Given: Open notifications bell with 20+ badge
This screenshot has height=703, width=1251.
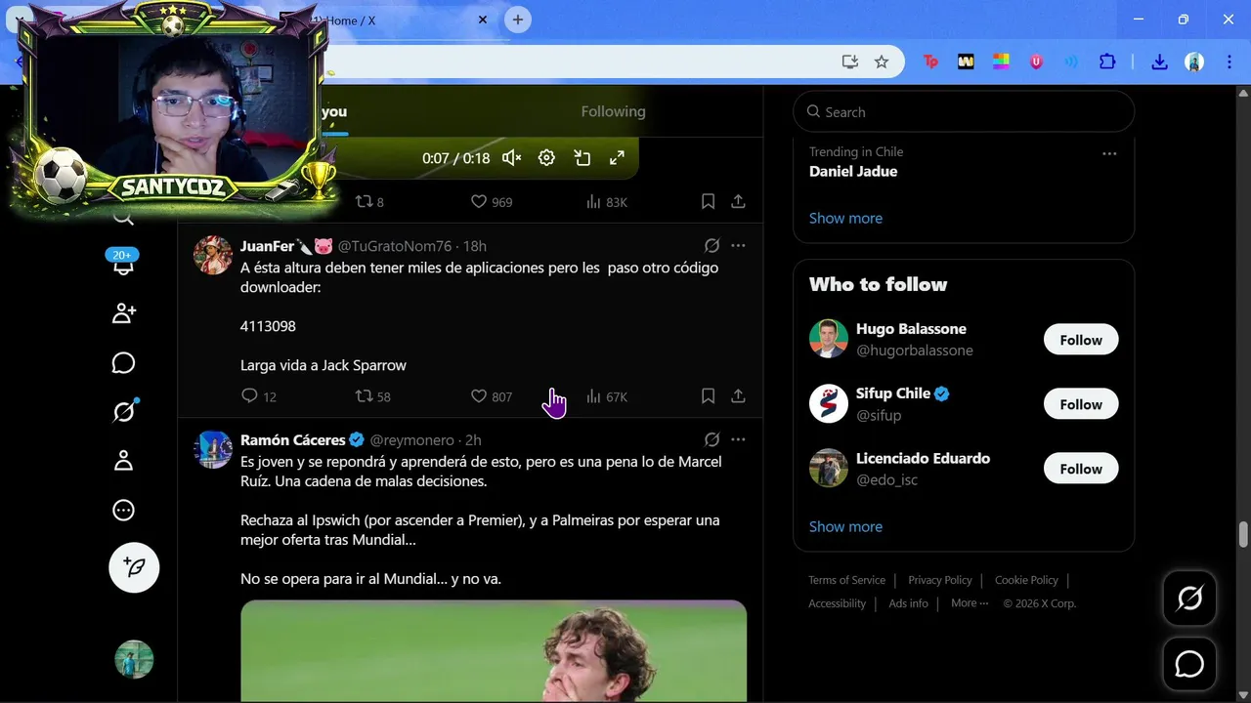Looking at the screenshot, I should tap(123, 264).
